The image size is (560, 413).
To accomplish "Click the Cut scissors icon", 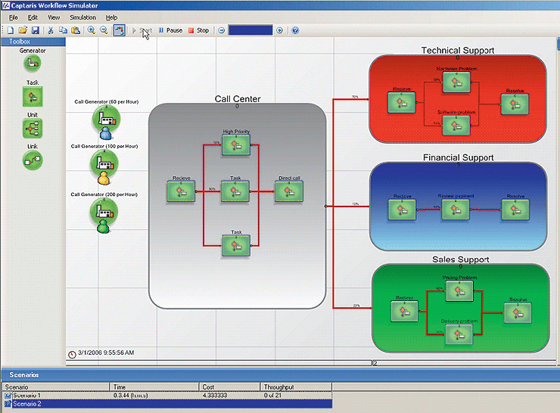I will [51, 30].
